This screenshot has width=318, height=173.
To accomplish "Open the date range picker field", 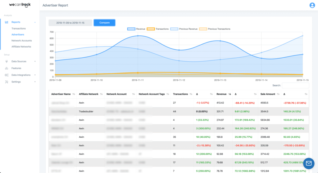I will [x=70, y=23].
